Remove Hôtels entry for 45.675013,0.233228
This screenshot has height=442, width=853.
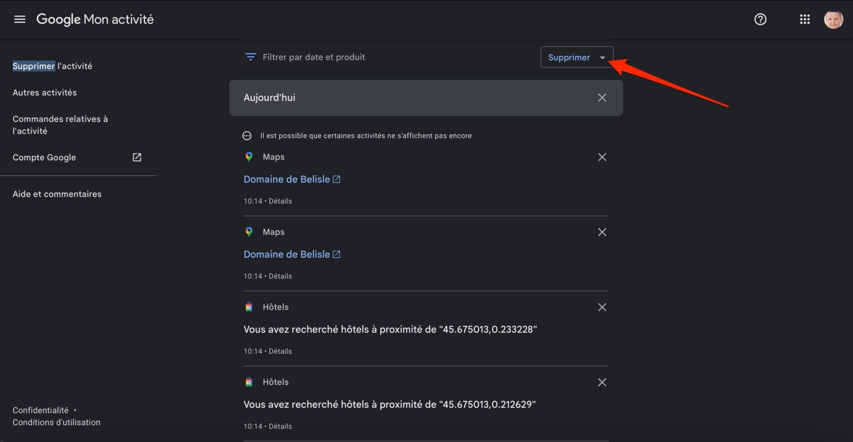pyautogui.click(x=602, y=307)
